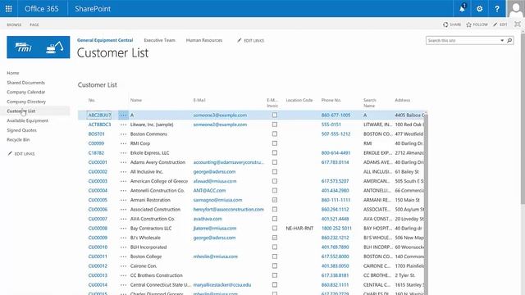This screenshot has height=295, width=525.
Task: Open ellipsis menu for All Inclusive Inc.
Action: [123, 171]
